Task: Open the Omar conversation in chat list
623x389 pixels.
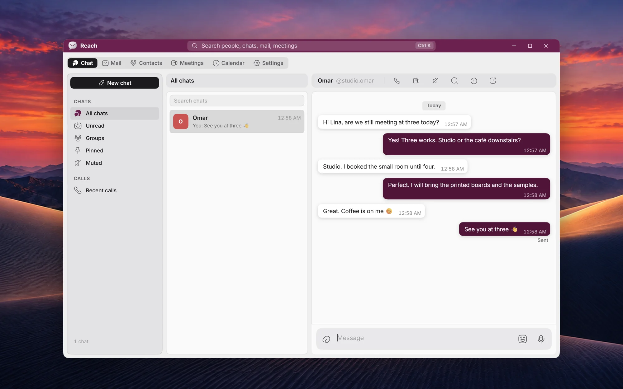Action: click(237, 122)
